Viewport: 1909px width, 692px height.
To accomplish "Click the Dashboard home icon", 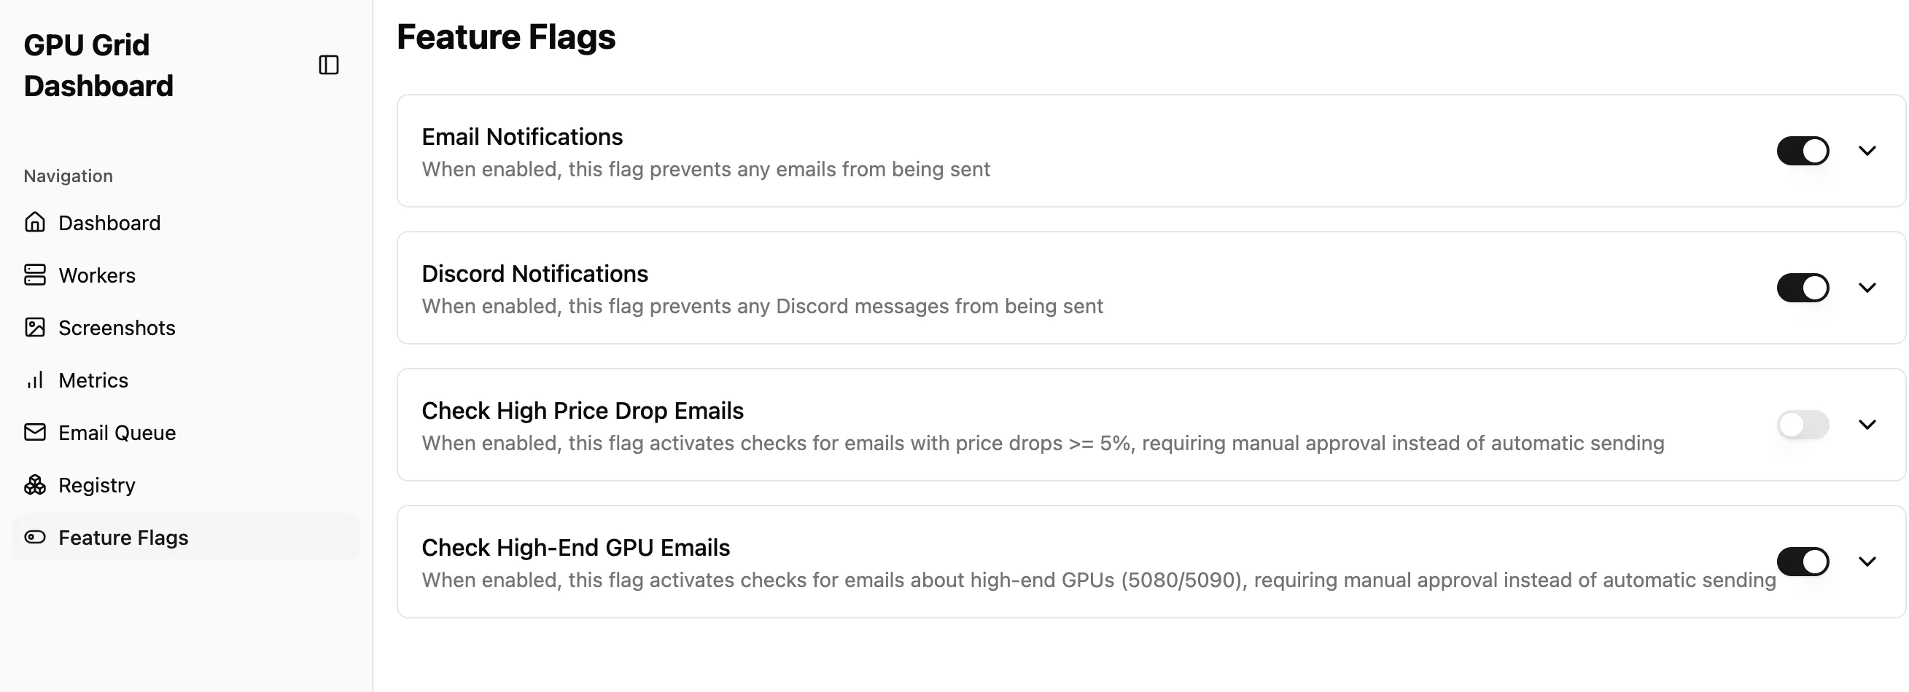I will [35, 222].
